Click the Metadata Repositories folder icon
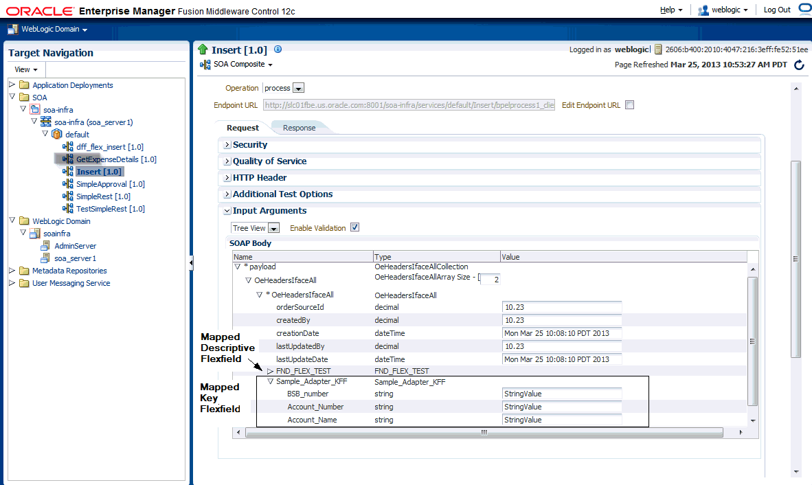Screen dimensions: 812x485 click(x=24, y=271)
